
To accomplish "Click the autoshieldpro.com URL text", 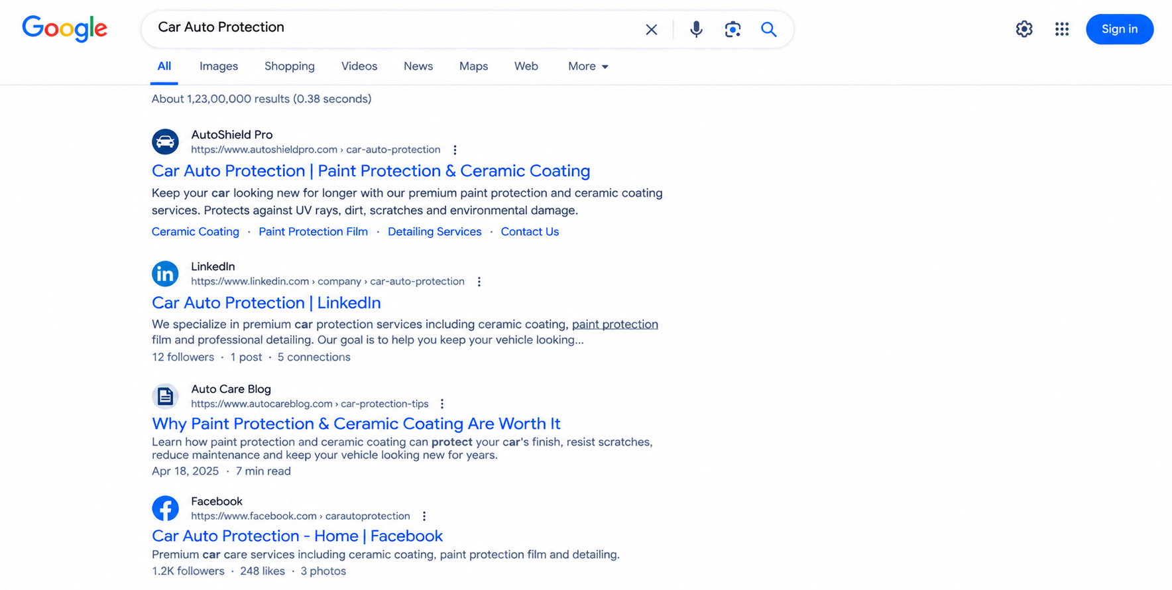I will (316, 150).
